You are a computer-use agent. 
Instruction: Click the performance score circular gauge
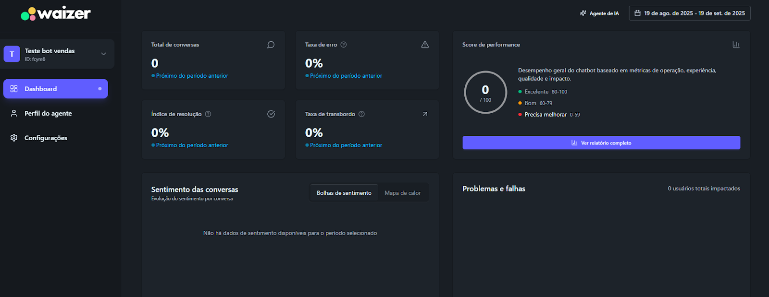point(485,93)
